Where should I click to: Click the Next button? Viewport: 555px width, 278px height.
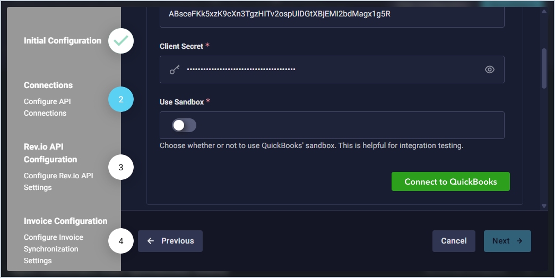click(507, 241)
